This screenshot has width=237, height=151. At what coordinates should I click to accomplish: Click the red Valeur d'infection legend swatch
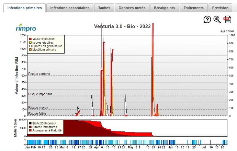30,39
